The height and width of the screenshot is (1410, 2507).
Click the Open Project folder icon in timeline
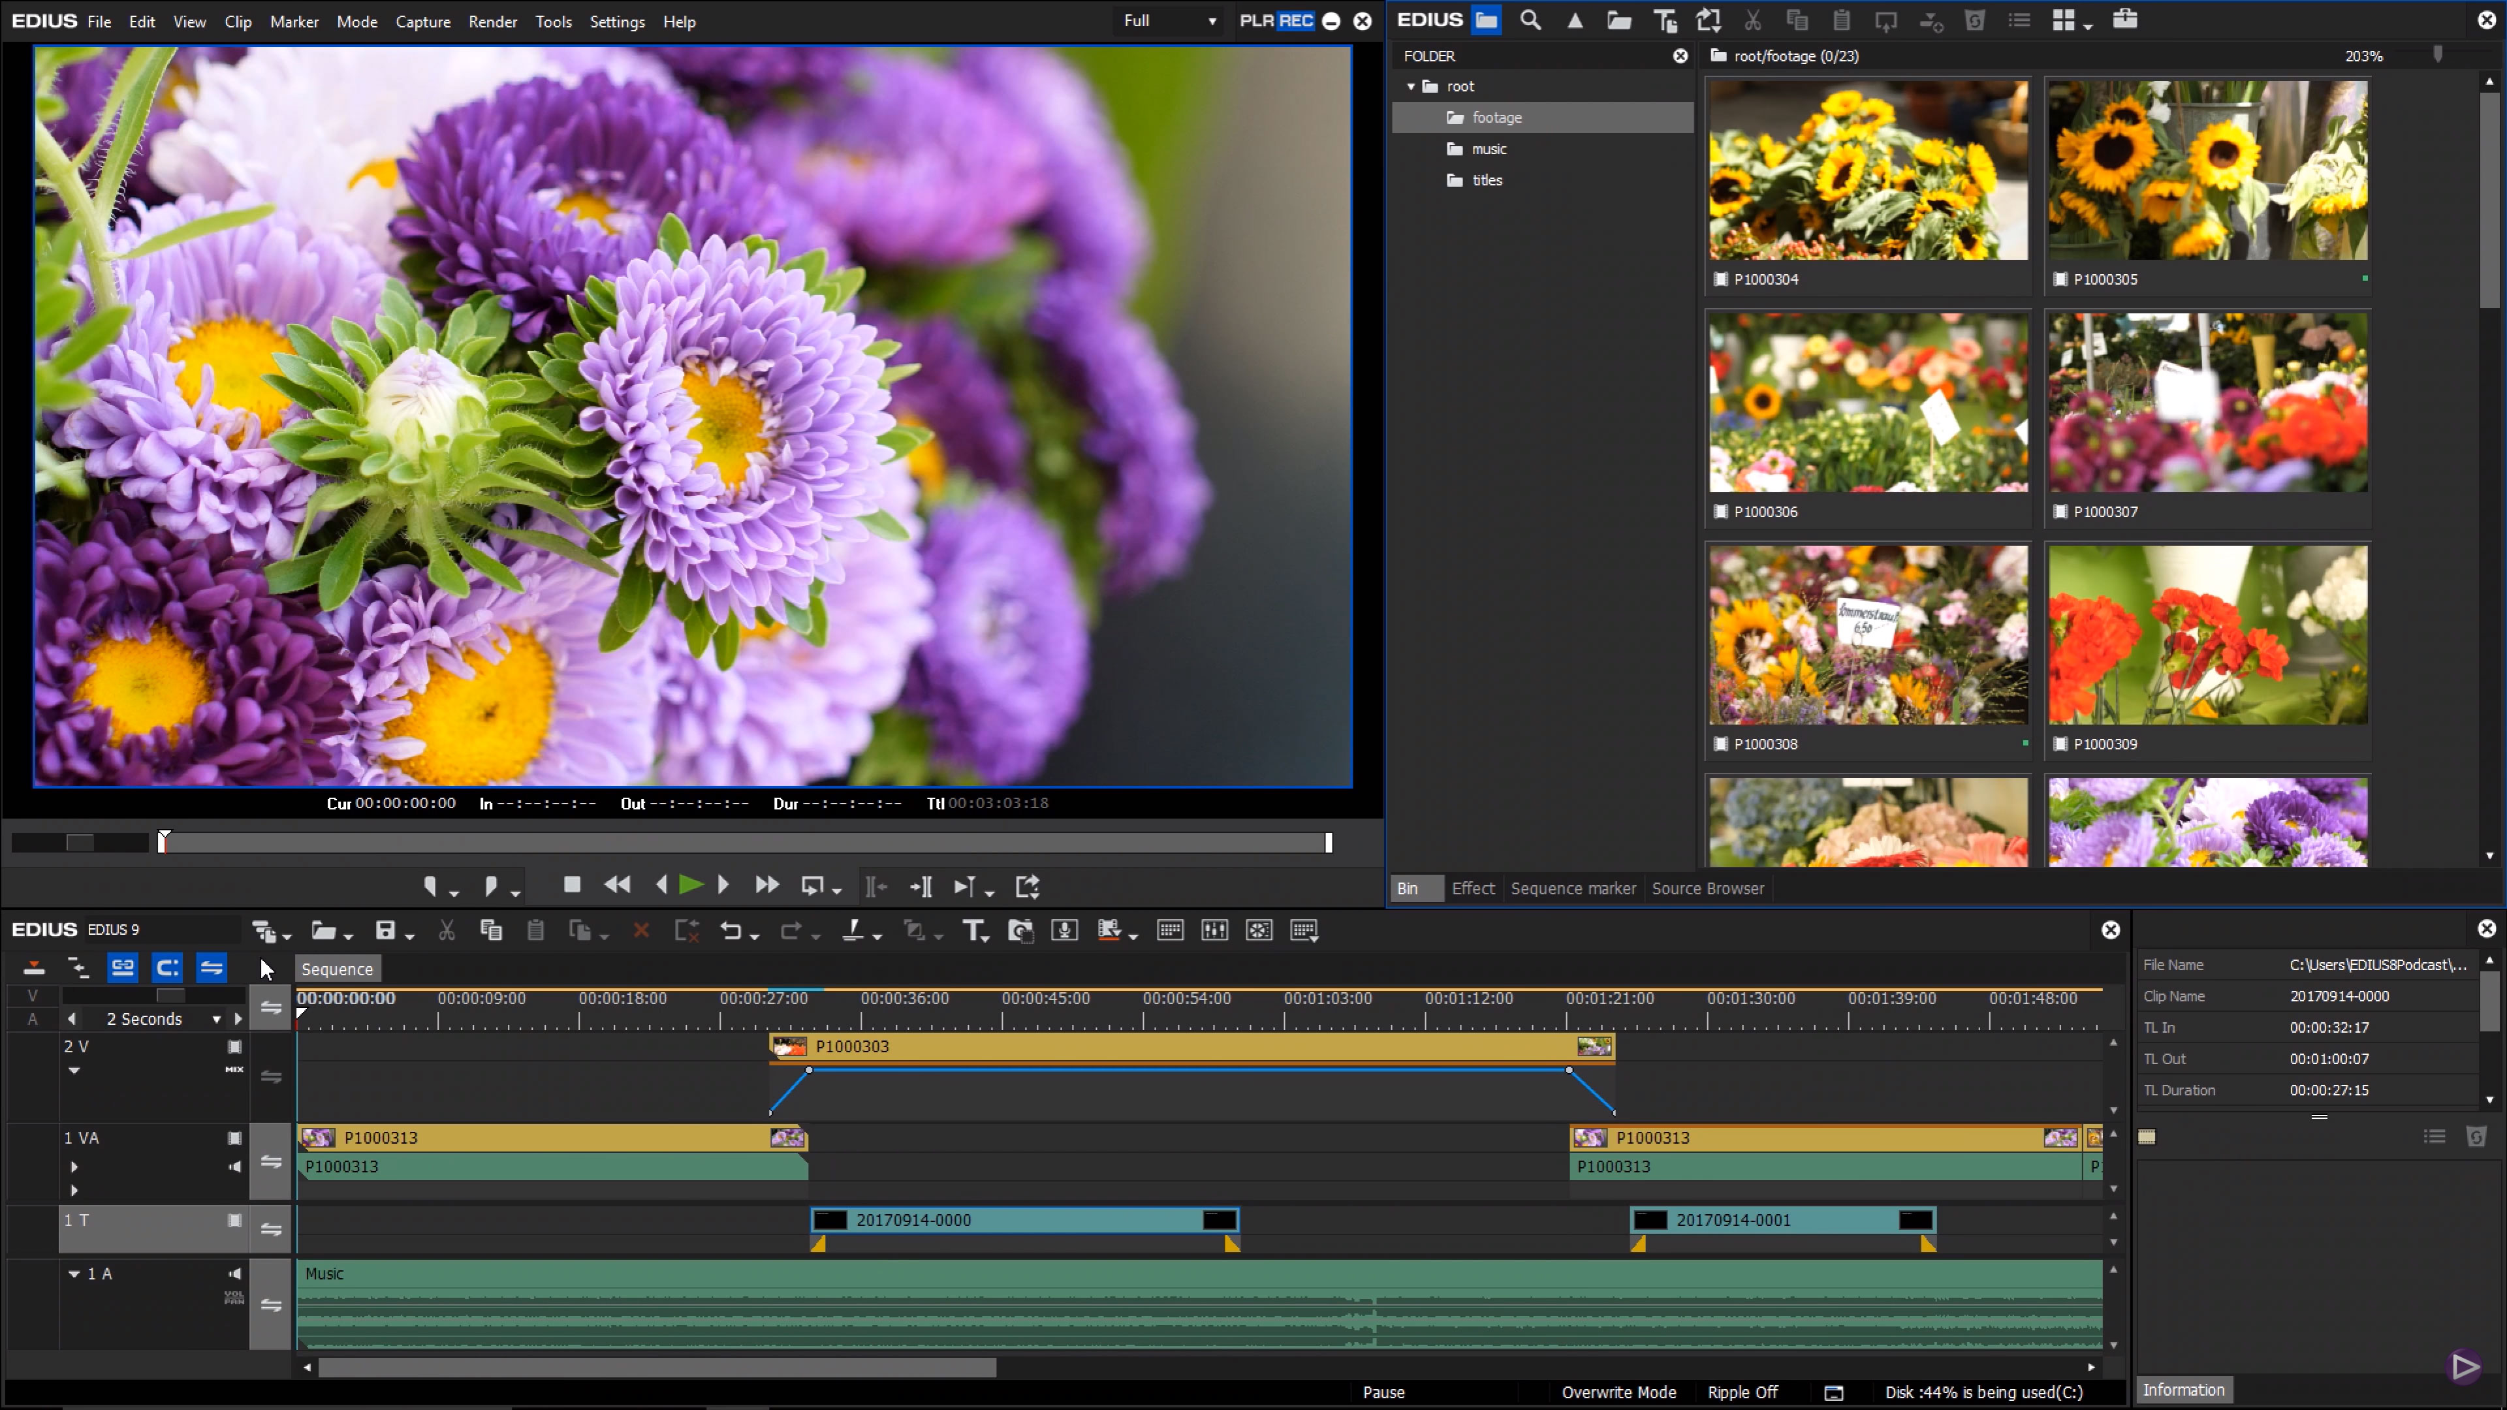point(323,930)
